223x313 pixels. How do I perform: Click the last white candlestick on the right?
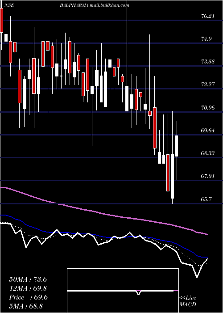point(177,146)
